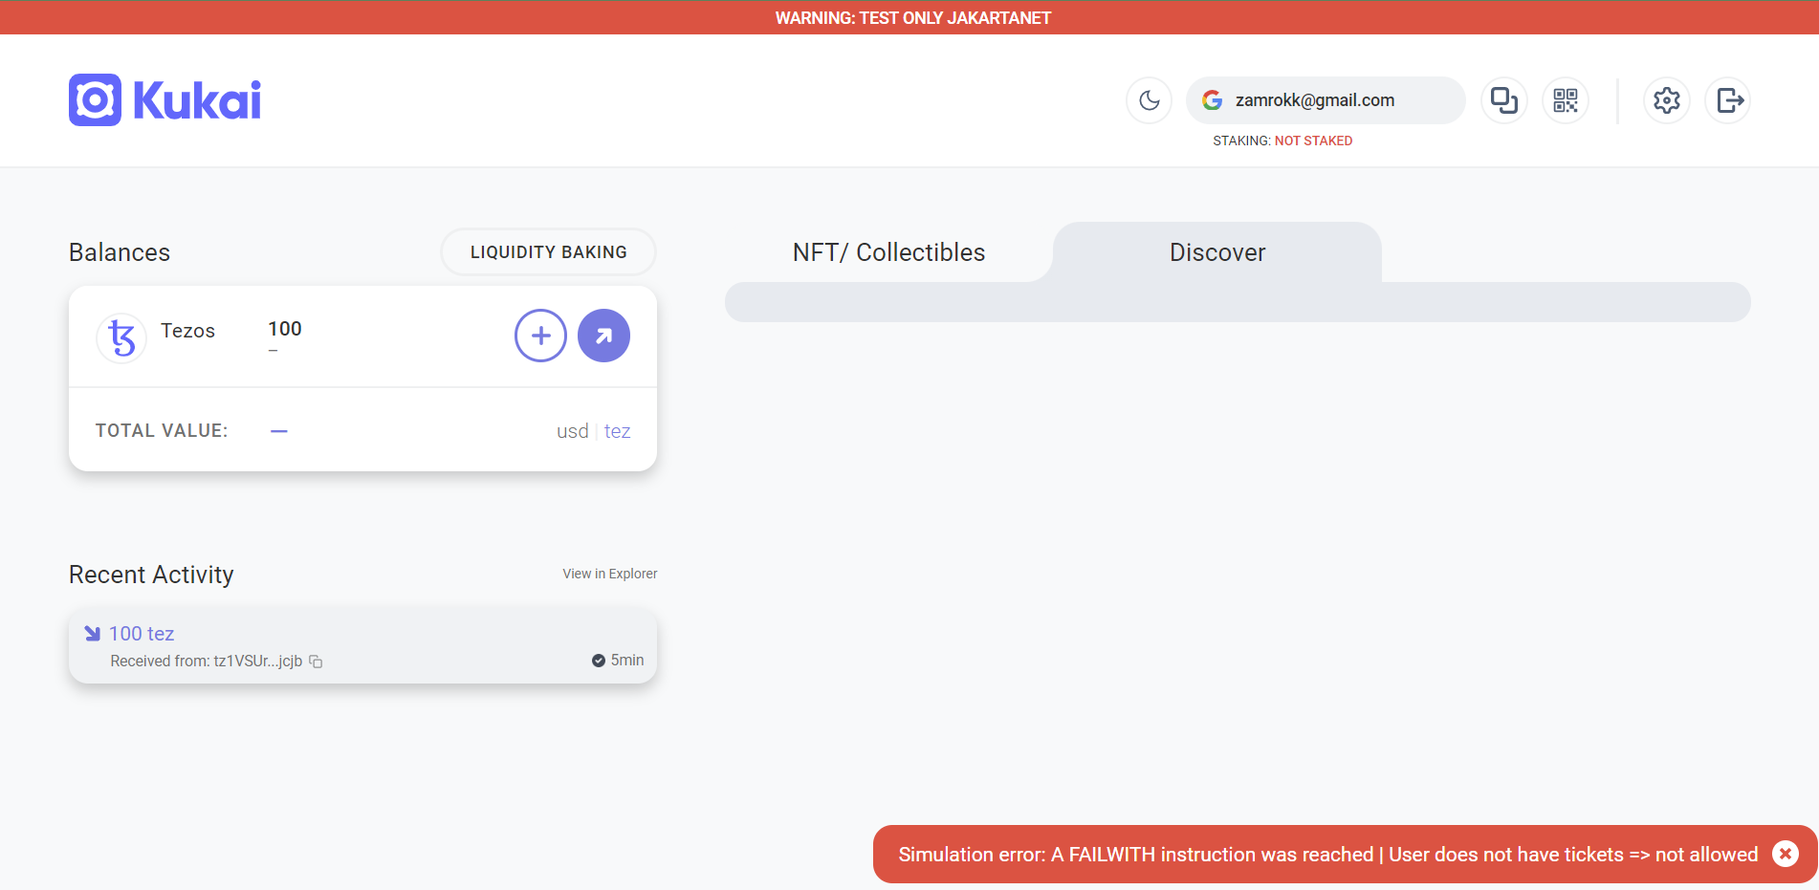The image size is (1819, 890).
Task: Open settings with the gear icon
Action: coord(1666,100)
